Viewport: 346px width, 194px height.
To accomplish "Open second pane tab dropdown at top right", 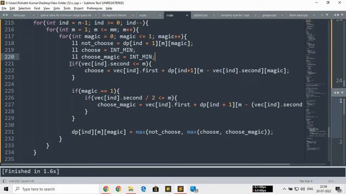I will pyautogui.click(x=342, y=15).
